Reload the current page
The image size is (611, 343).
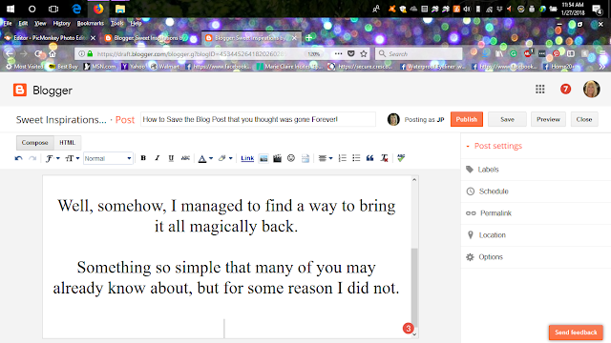pyautogui.click(x=38, y=53)
